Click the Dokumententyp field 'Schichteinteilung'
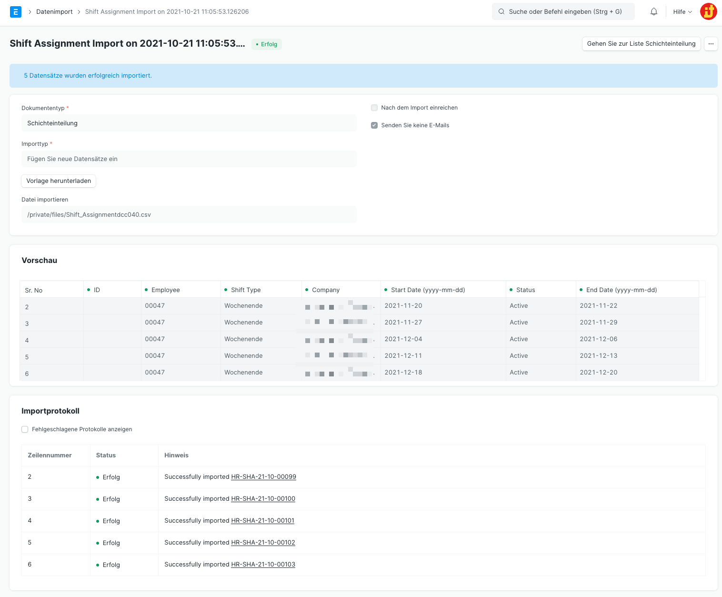 (189, 123)
